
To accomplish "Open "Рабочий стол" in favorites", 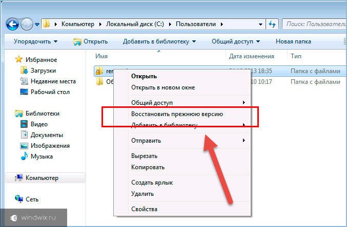I will (50, 92).
